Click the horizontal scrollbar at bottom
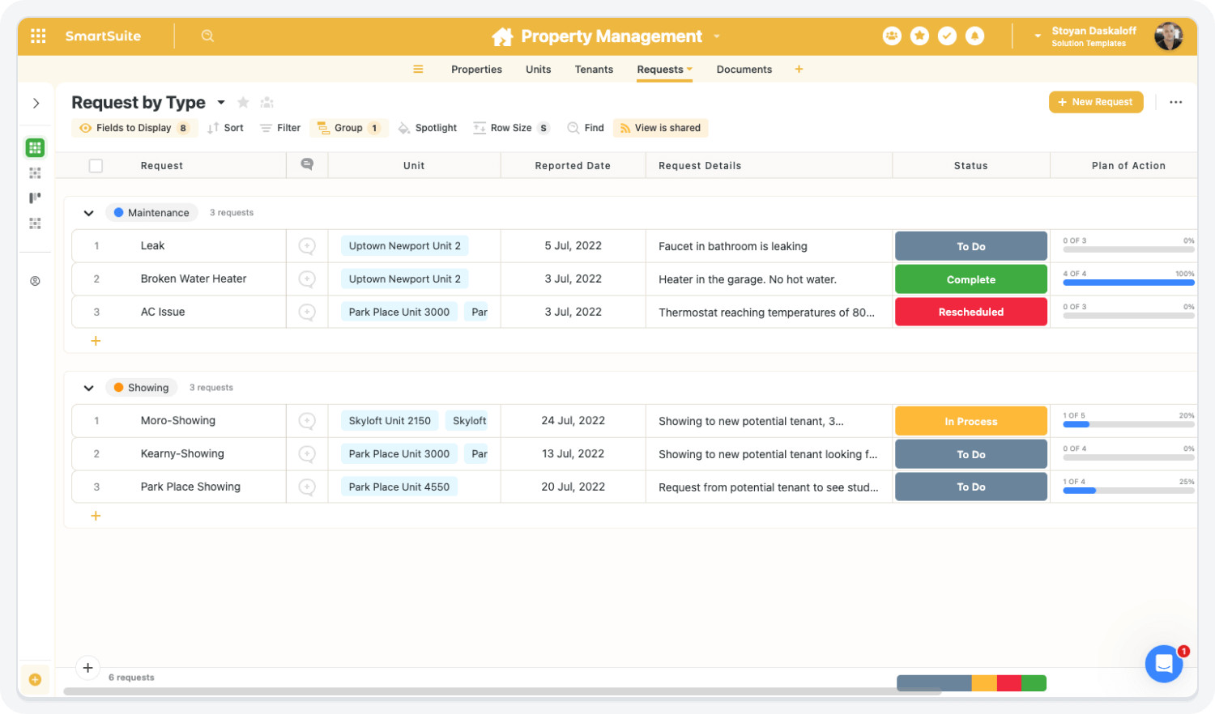 [502, 692]
